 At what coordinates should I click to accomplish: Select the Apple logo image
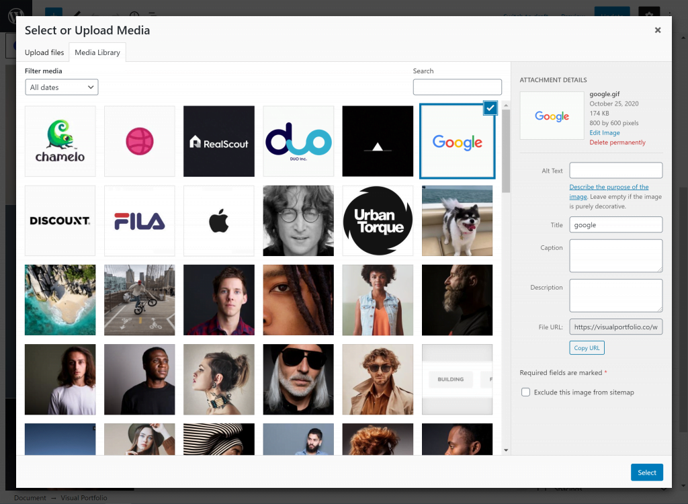[219, 221]
